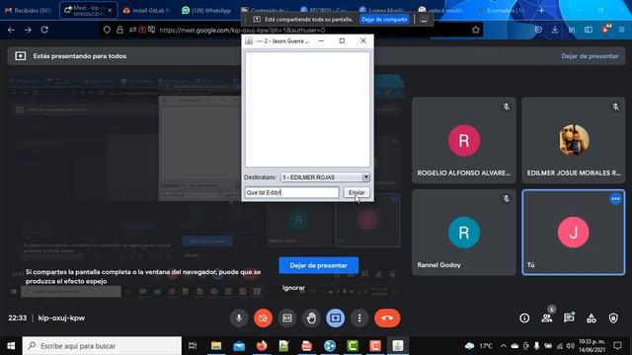
Task: Open the Java app taskbar icon
Action: (x=398, y=346)
